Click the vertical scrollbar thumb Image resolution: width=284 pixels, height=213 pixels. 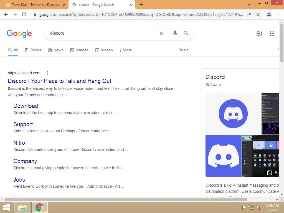[x=282, y=43]
